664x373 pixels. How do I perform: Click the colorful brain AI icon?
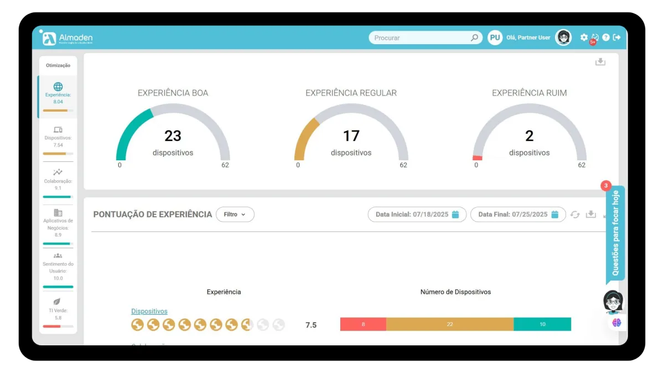pyautogui.click(x=616, y=323)
